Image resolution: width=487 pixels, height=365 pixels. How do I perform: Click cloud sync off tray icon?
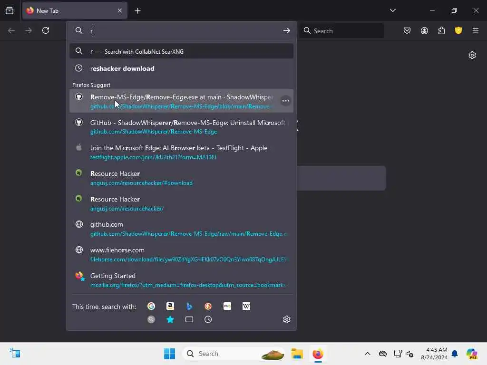[383, 354]
